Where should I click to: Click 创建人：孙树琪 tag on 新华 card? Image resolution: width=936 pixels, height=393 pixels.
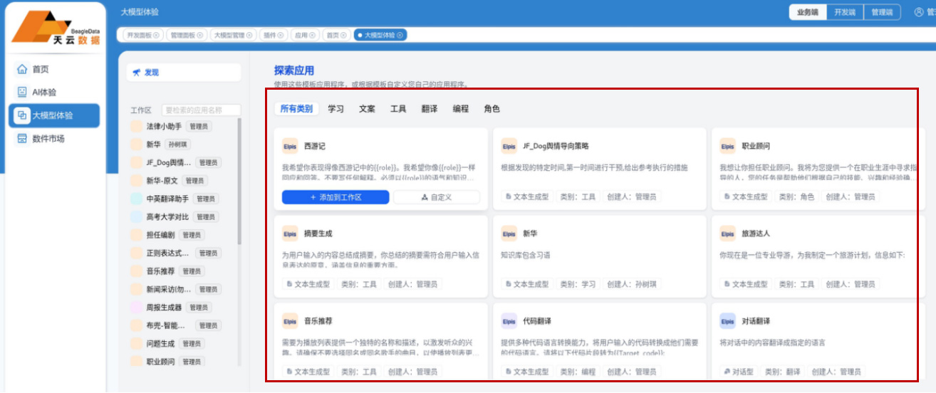[x=632, y=284]
